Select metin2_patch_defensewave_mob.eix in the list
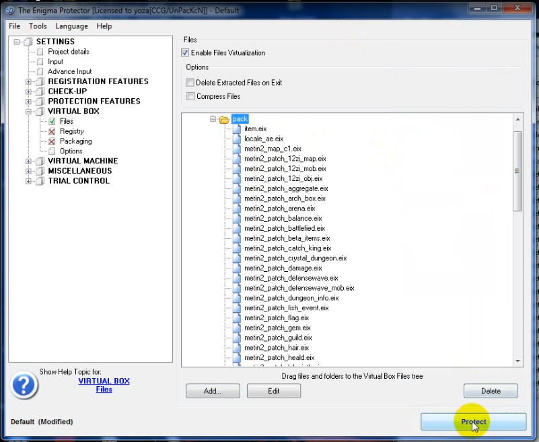The image size is (539, 442). click(299, 288)
